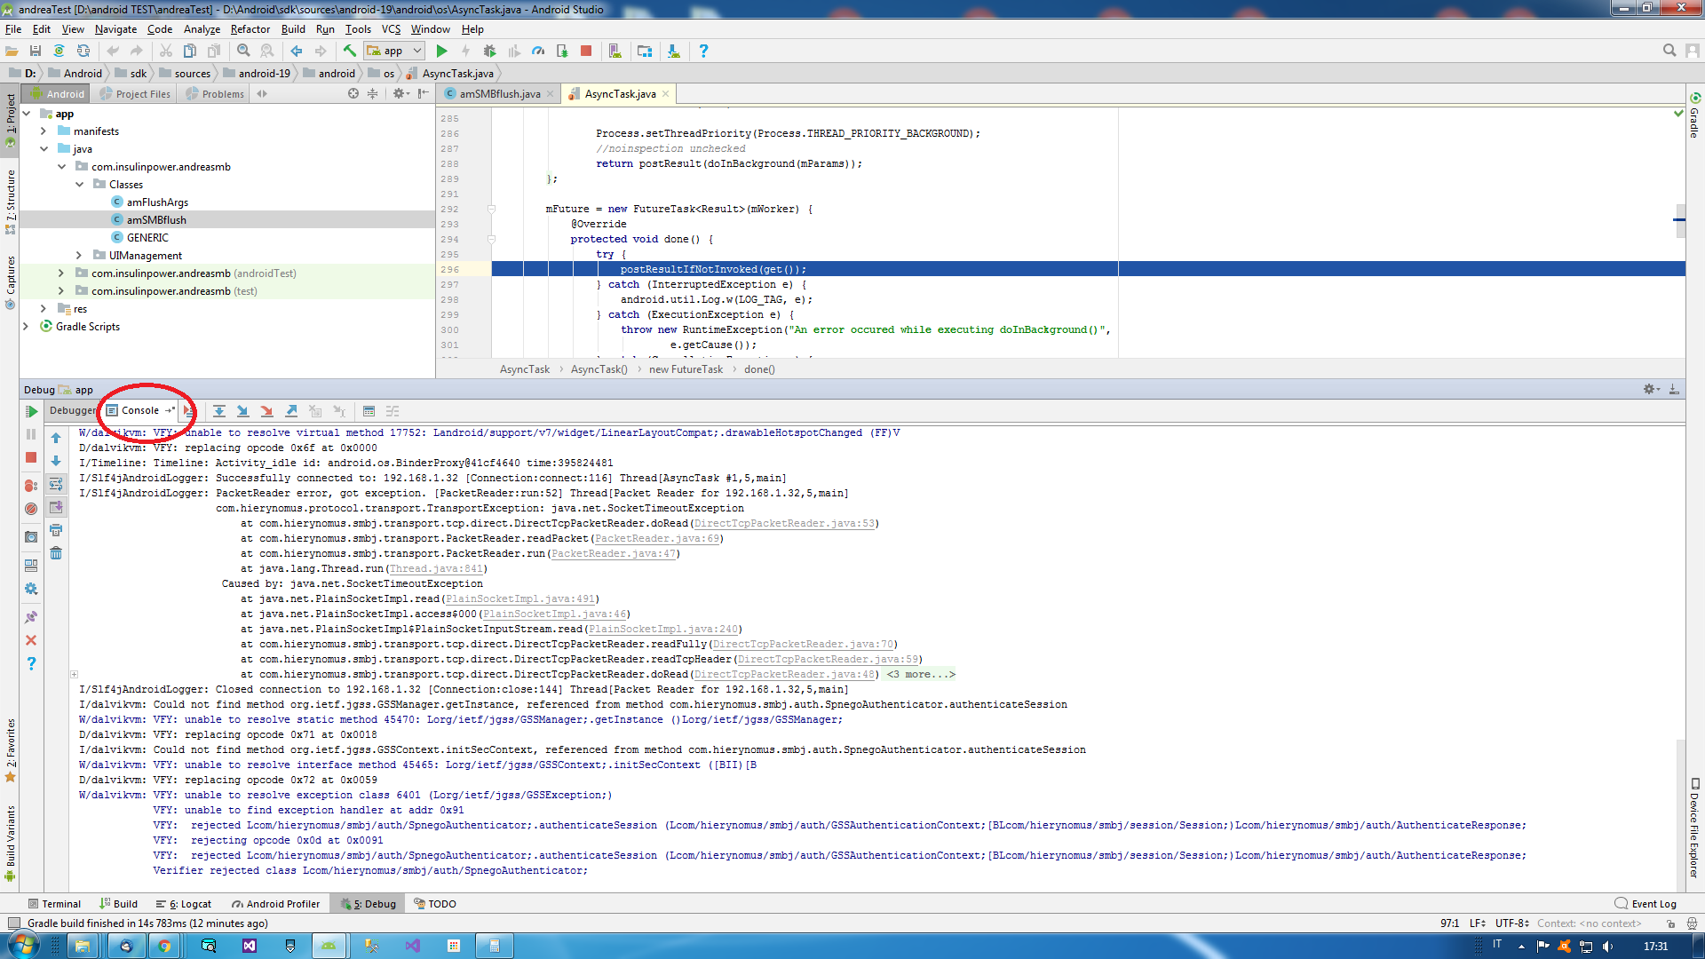
Task: Open the Refactor menu
Action: (x=250, y=29)
